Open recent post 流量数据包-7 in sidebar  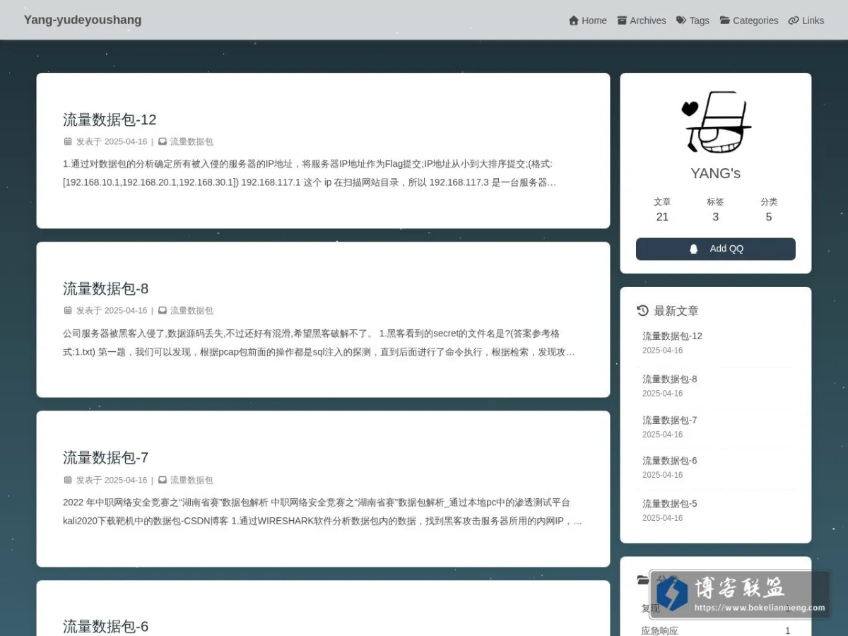(x=669, y=420)
